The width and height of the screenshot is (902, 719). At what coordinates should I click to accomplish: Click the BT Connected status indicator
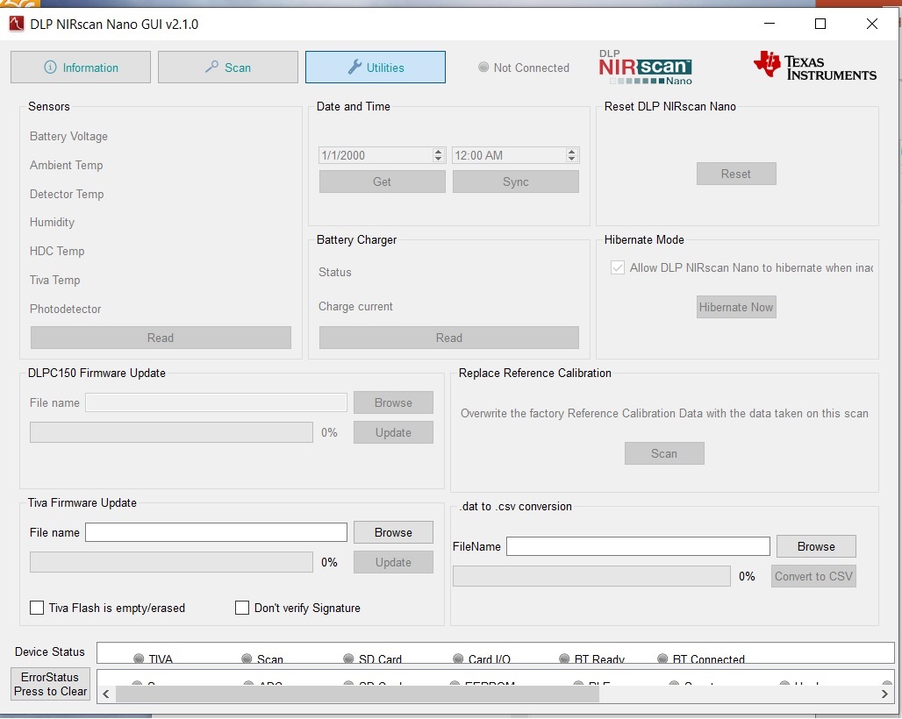click(x=701, y=658)
